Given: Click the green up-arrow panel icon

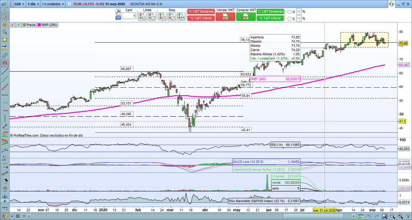Looking at the screenshot, I should coord(18,25).
